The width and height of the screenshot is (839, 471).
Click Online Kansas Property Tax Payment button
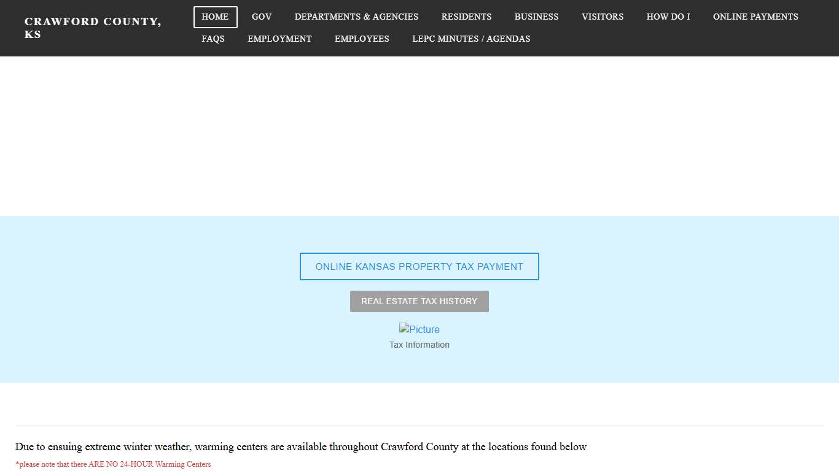[x=419, y=267]
